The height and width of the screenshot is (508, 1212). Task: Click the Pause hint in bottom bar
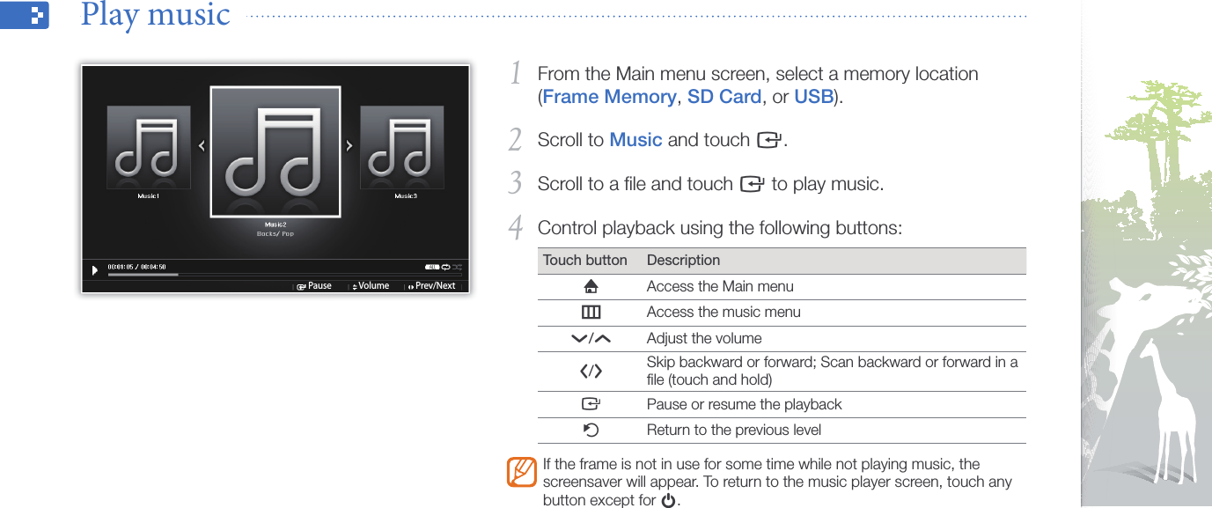click(x=314, y=286)
